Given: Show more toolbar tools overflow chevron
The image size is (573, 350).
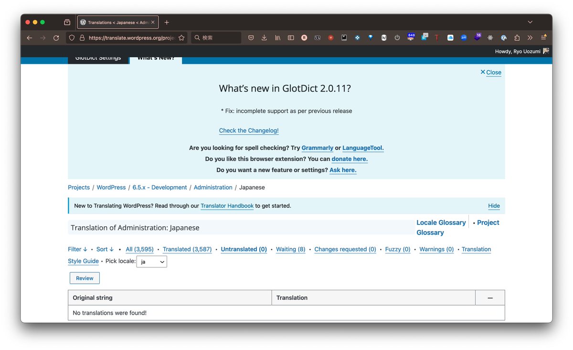Looking at the screenshot, I should coord(530,38).
